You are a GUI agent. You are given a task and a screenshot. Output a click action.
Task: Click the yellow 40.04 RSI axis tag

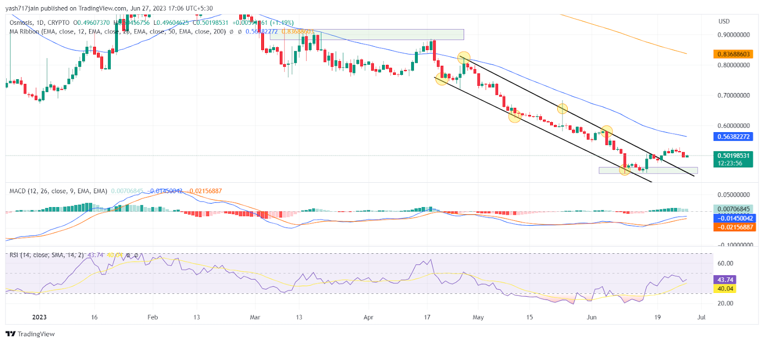pos(725,289)
